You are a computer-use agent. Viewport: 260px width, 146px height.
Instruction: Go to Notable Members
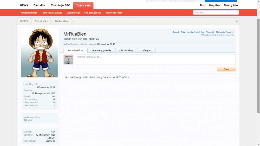[x=29, y=13]
